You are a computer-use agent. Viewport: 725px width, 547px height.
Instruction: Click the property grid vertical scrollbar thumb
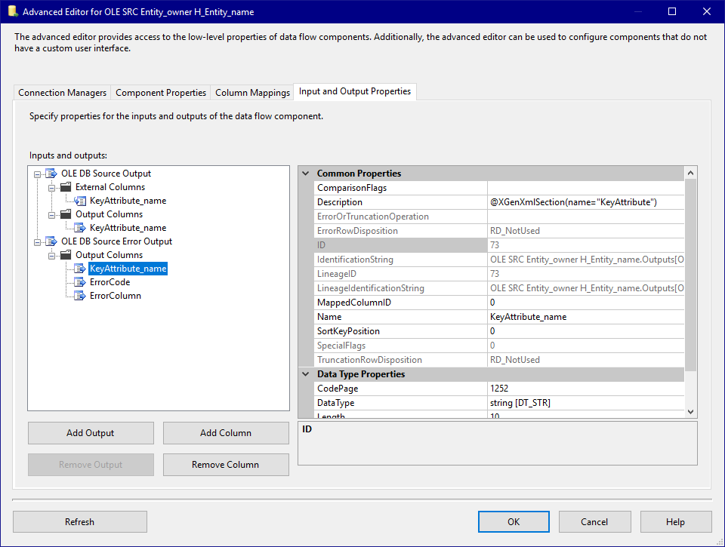(x=690, y=275)
